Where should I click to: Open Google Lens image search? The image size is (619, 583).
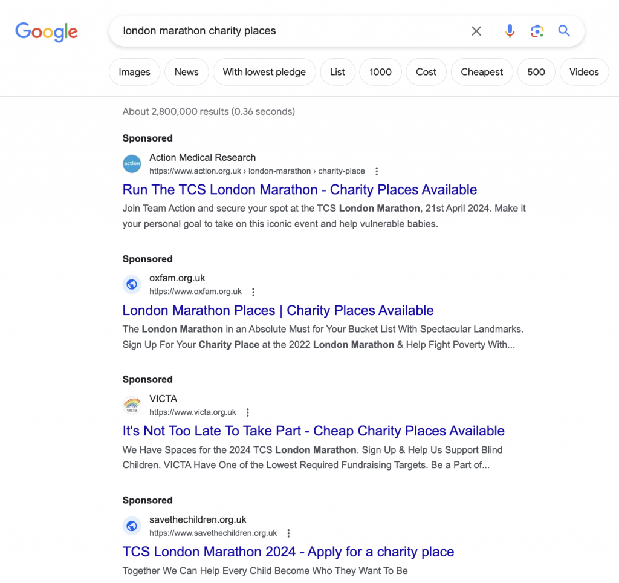537,31
